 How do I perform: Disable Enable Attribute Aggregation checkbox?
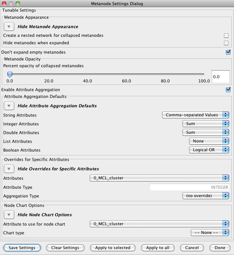pyautogui.click(x=228, y=90)
